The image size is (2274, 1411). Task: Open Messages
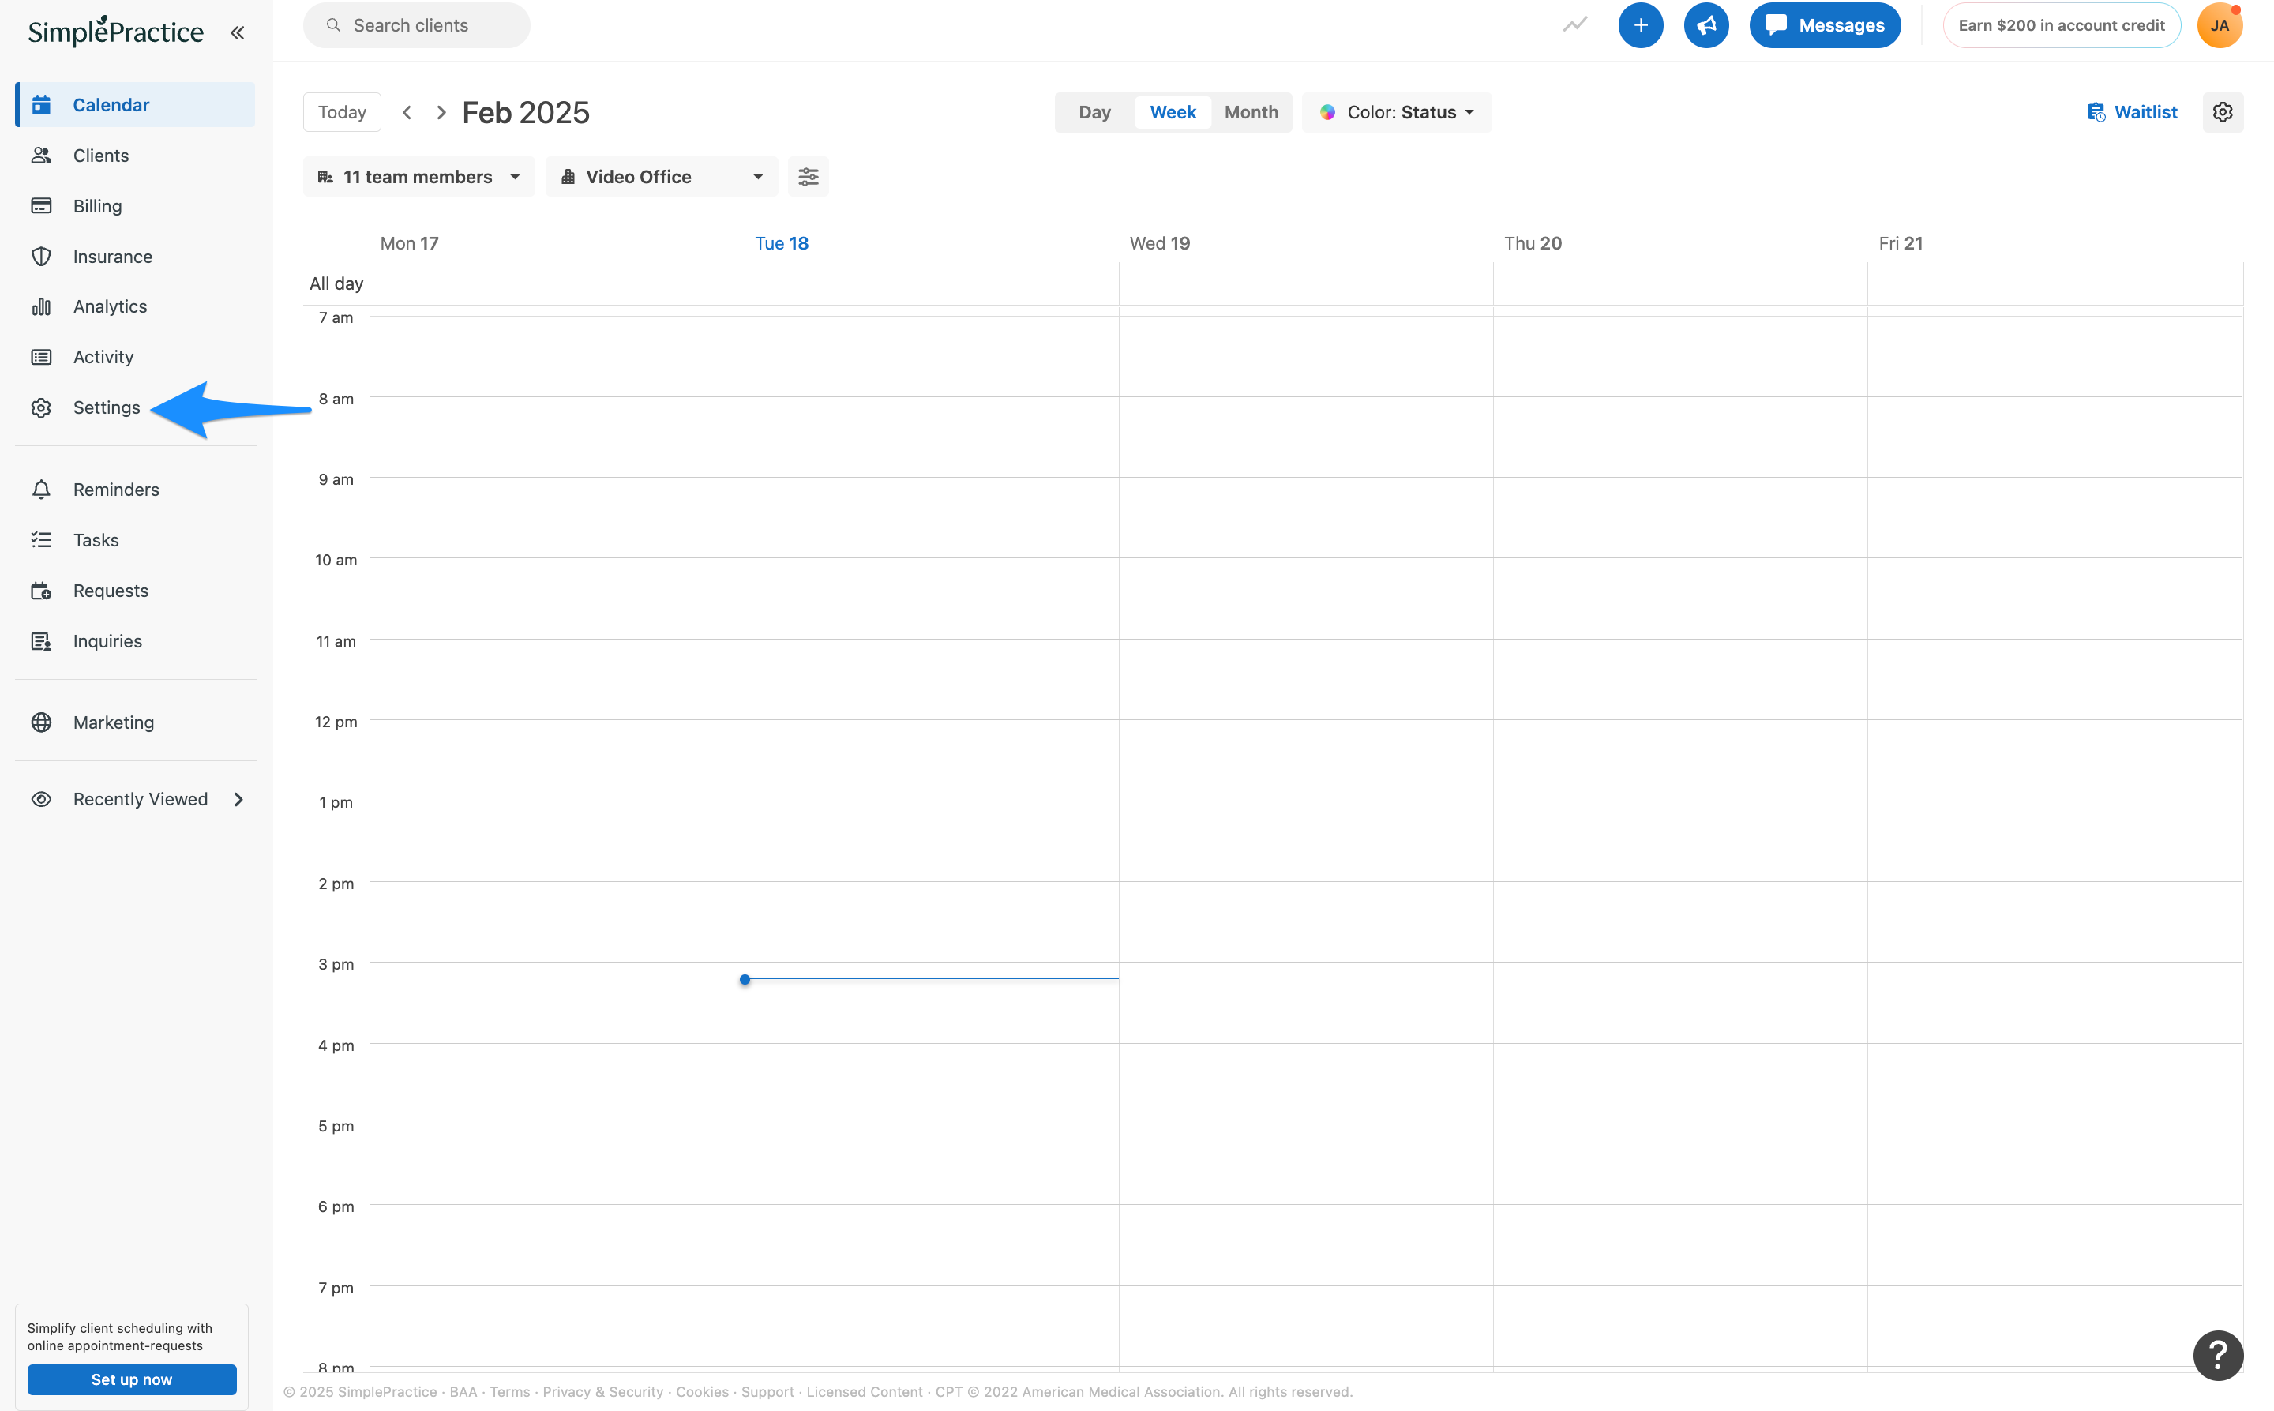pos(1824,25)
